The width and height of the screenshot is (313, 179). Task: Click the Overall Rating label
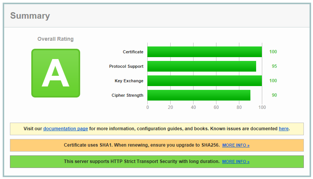coord(55,39)
